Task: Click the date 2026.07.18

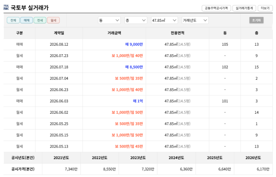Action: [x=59, y=67]
